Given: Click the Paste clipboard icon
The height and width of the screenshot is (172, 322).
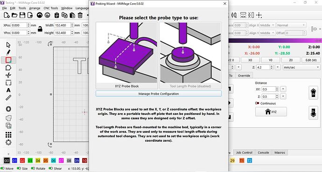Looking at the screenshot, I should click(72, 15).
